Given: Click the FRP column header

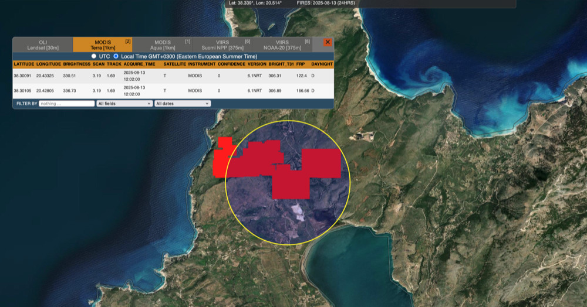Looking at the screenshot, I should (x=301, y=63).
